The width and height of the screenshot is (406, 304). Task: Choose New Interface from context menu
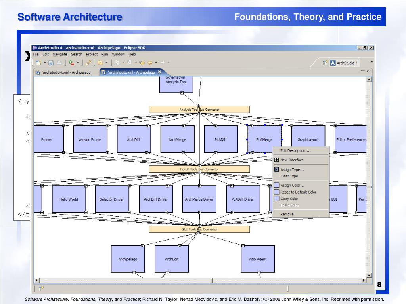(x=301, y=160)
